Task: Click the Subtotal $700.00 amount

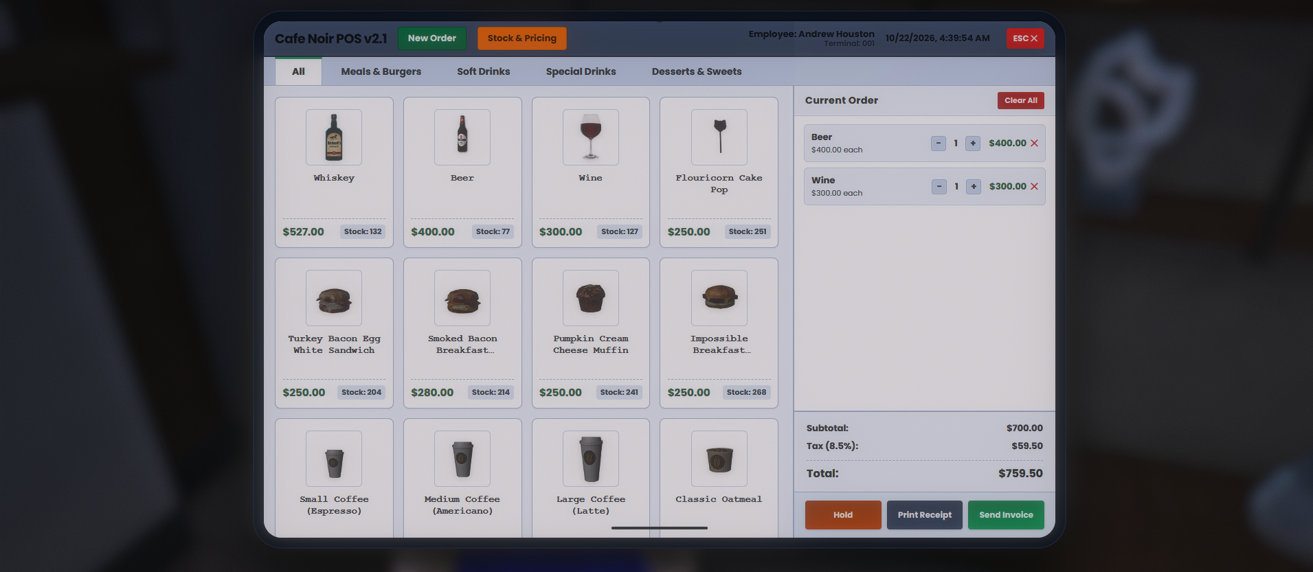Action: [x=1024, y=428]
